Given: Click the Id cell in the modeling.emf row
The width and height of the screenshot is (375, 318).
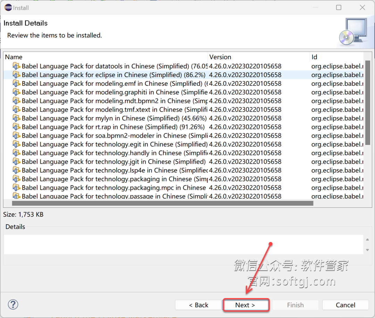Looking at the screenshot, I should pyautogui.click(x=337, y=83).
